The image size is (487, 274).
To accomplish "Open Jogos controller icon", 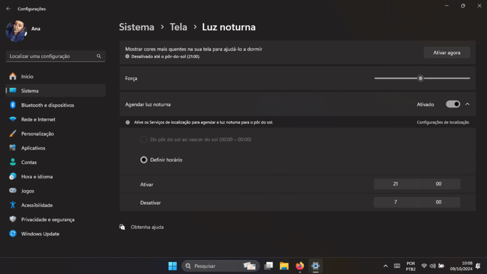I will click(x=13, y=190).
